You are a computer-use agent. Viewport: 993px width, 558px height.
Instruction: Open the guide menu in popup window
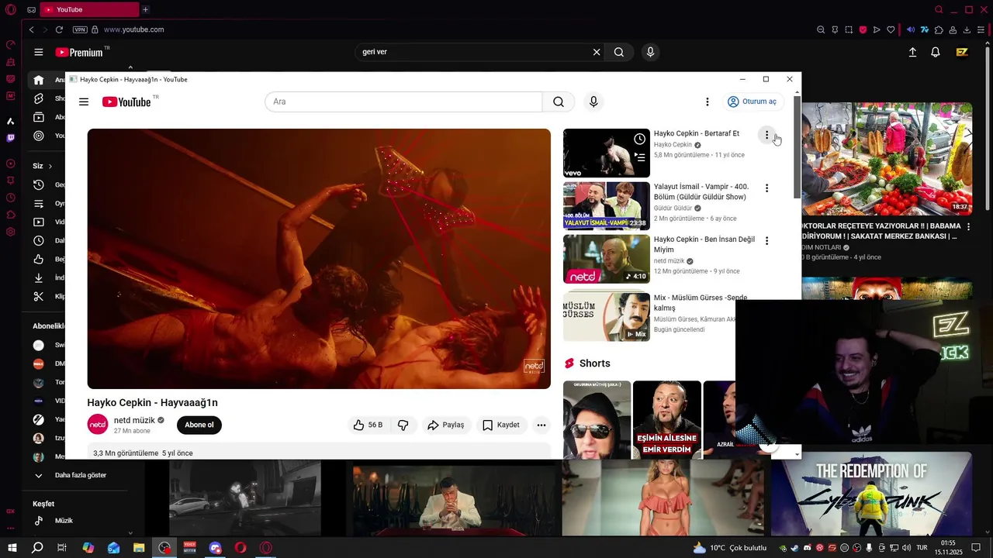click(x=84, y=102)
